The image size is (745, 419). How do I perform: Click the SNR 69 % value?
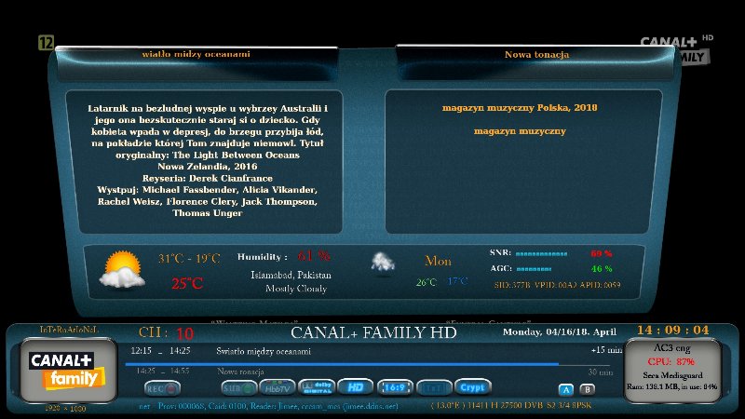(601, 253)
